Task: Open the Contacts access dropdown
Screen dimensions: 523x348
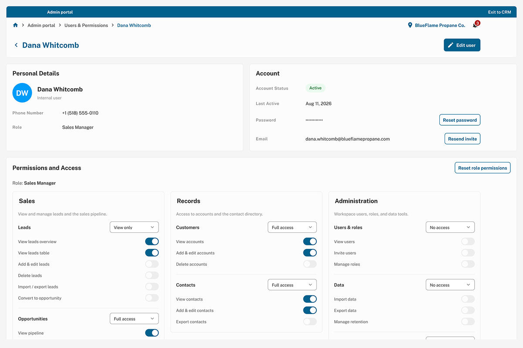Action: [292, 285]
